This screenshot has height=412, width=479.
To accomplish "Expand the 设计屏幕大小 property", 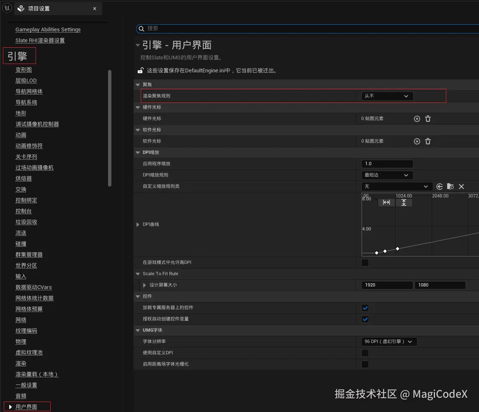I will point(144,285).
